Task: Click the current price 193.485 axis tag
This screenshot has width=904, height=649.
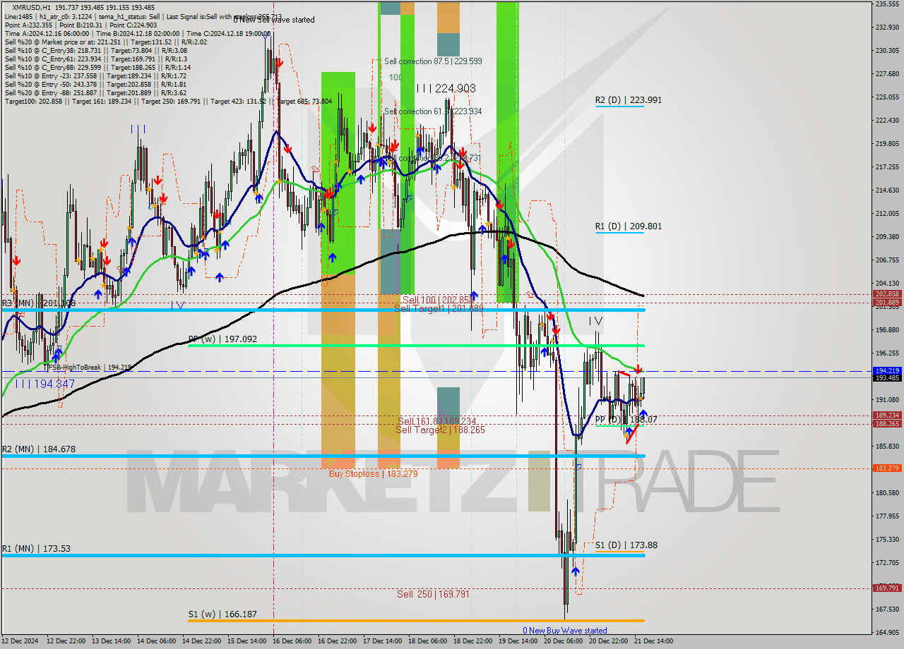Action: coord(886,378)
